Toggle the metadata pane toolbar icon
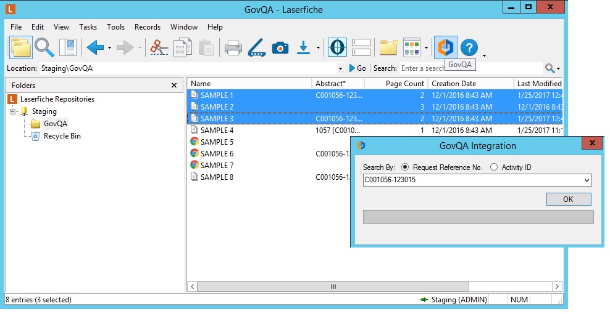The height and width of the screenshot is (314, 610). coord(68,48)
